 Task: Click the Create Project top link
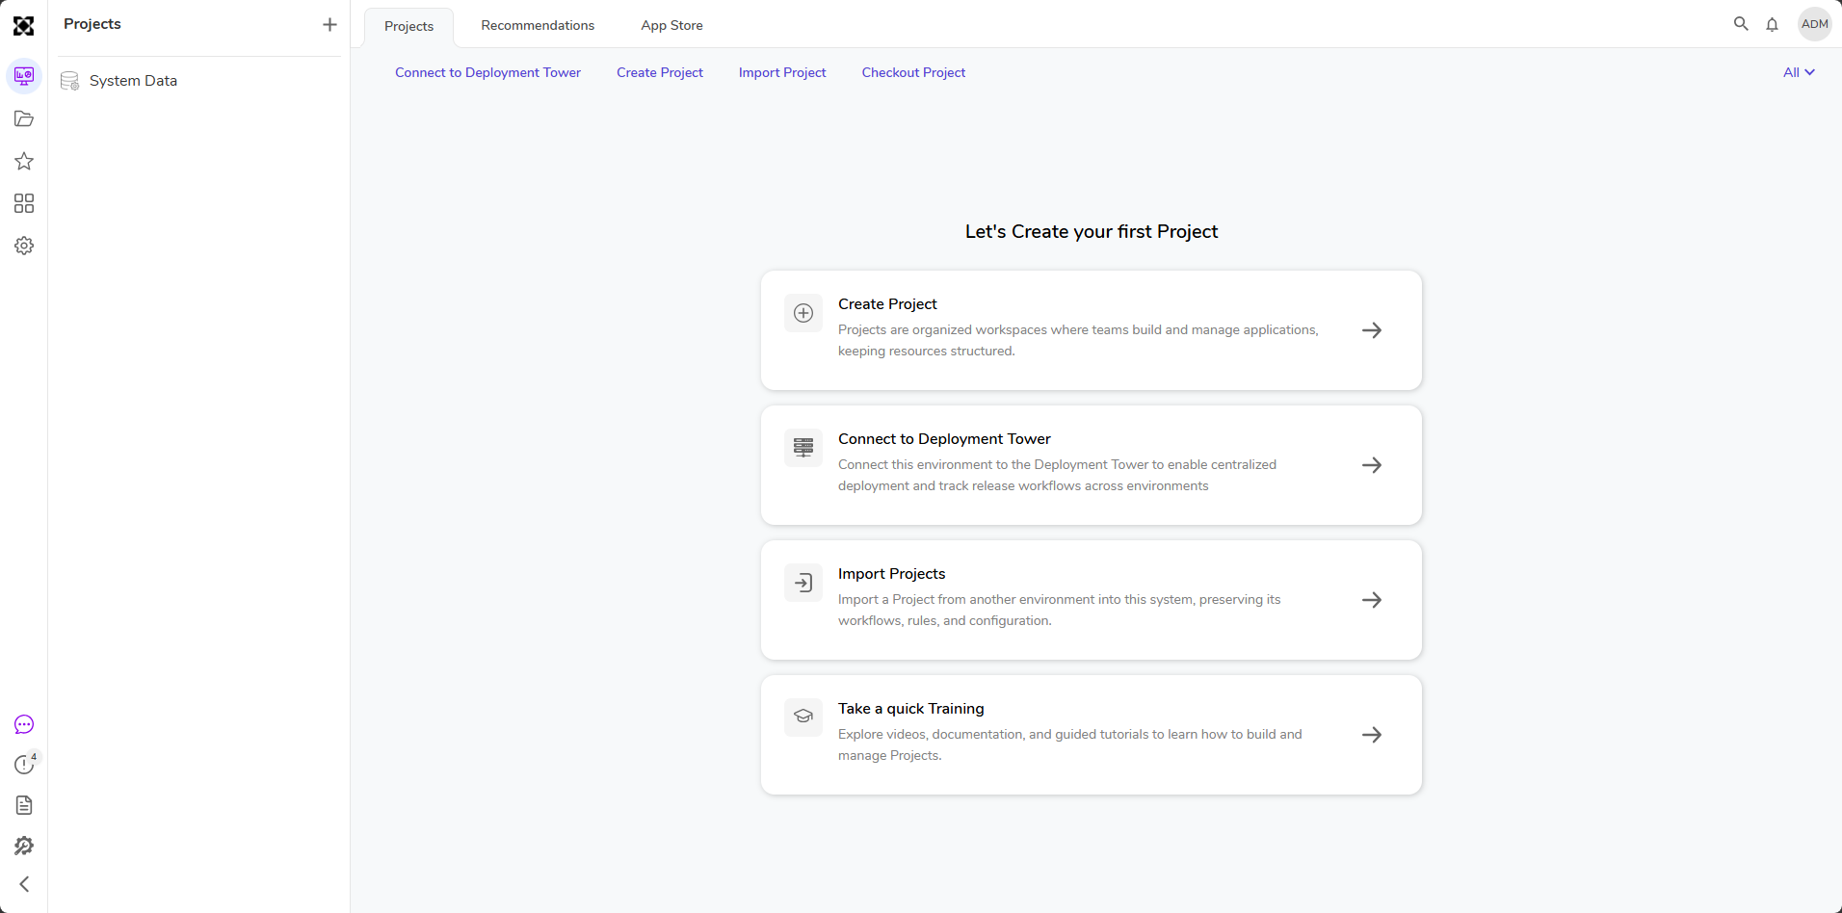point(660,72)
